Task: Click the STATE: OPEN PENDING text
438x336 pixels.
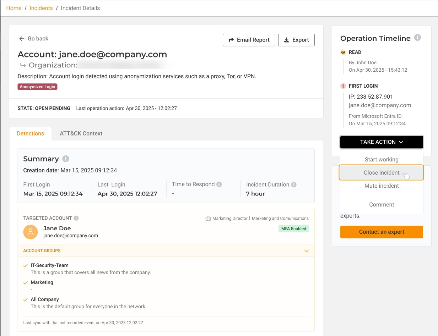Action: coord(44,108)
